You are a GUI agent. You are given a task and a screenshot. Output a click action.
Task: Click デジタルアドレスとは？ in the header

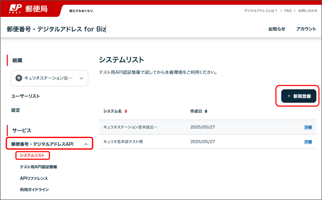[x=260, y=10]
